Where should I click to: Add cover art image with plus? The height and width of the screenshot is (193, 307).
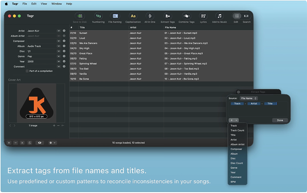point(54,125)
